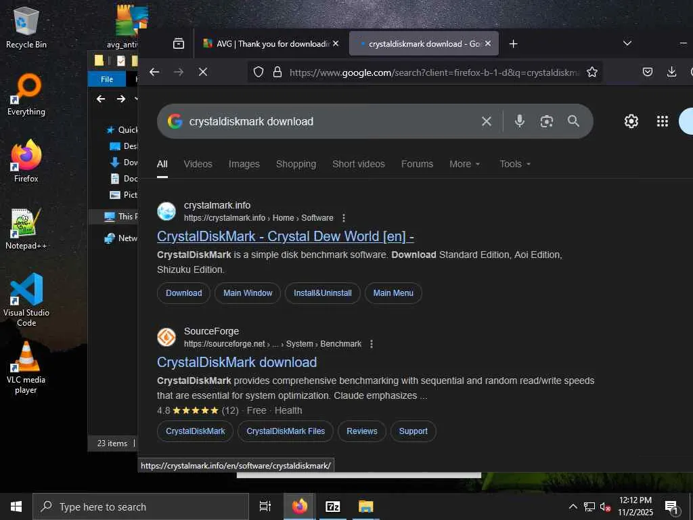Image resolution: width=693 pixels, height=520 pixels.
Task: Open Notepad++ desktop shortcut
Action: (26, 229)
